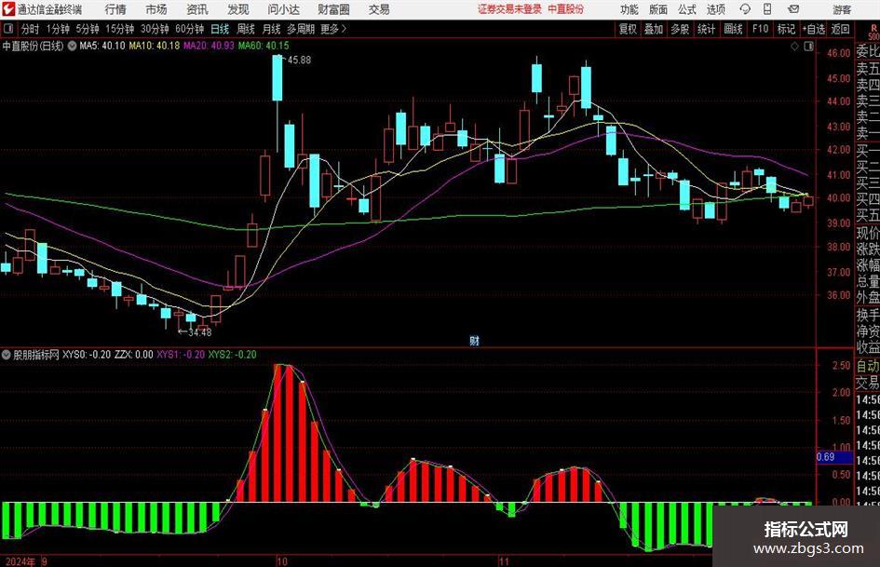Open the 多周期 multi-period view

pos(301,29)
